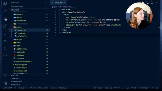Change end of line sequence LF
This screenshot has width=162, height=91.
point(123,88)
